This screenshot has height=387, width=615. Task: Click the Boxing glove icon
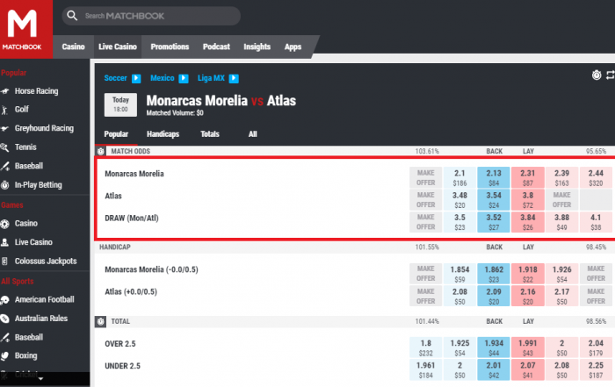[x=4, y=355]
